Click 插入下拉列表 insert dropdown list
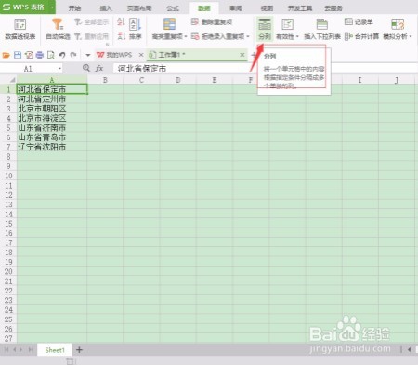 (322, 29)
